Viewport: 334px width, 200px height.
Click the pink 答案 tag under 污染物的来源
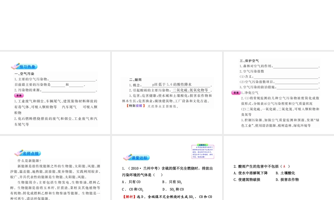point(19,95)
